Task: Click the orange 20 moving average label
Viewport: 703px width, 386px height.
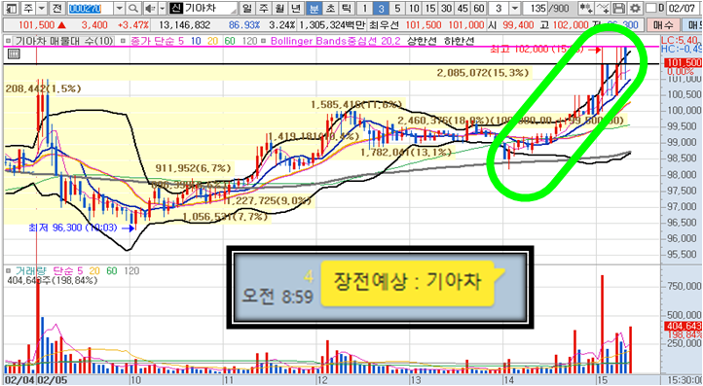Action: pyautogui.click(x=212, y=41)
